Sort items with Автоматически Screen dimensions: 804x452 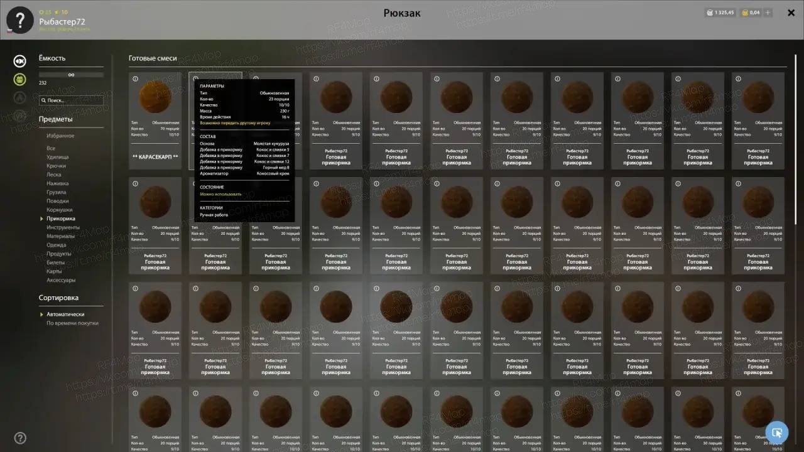click(x=65, y=315)
